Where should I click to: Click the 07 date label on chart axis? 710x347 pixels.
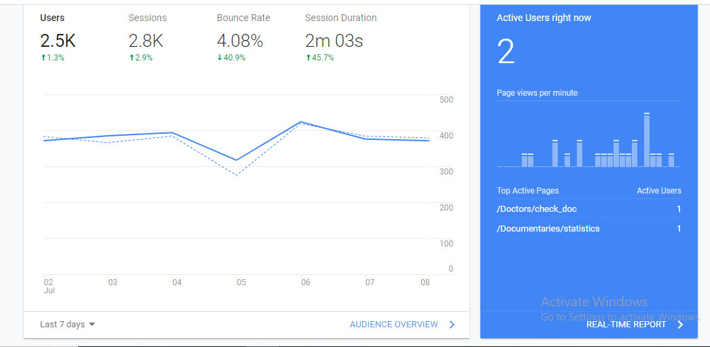point(370,282)
